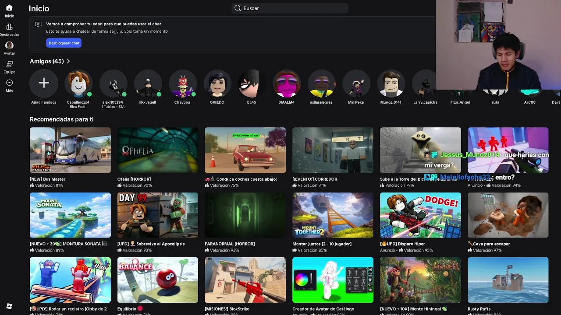
Task: Open friend 0MIEDO avatar
Action: [x=217, y=83]
